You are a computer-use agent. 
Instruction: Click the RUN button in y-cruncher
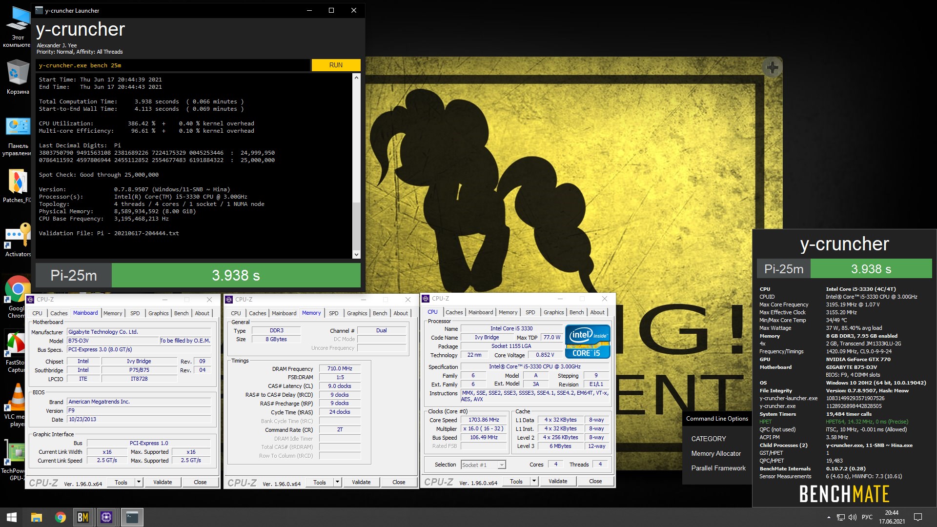click(336, 65)
